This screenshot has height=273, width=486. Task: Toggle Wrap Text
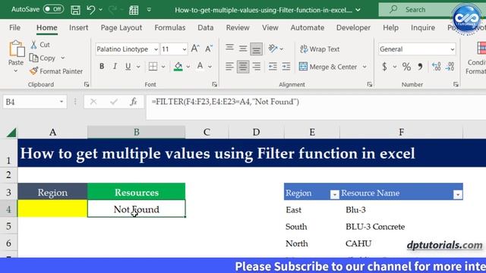click(320, 49)
